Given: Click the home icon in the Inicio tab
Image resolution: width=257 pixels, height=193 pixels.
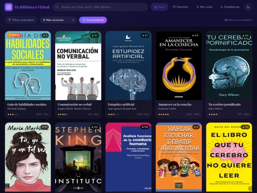Looking at the screenshot, I should click(x=156, y=7).
